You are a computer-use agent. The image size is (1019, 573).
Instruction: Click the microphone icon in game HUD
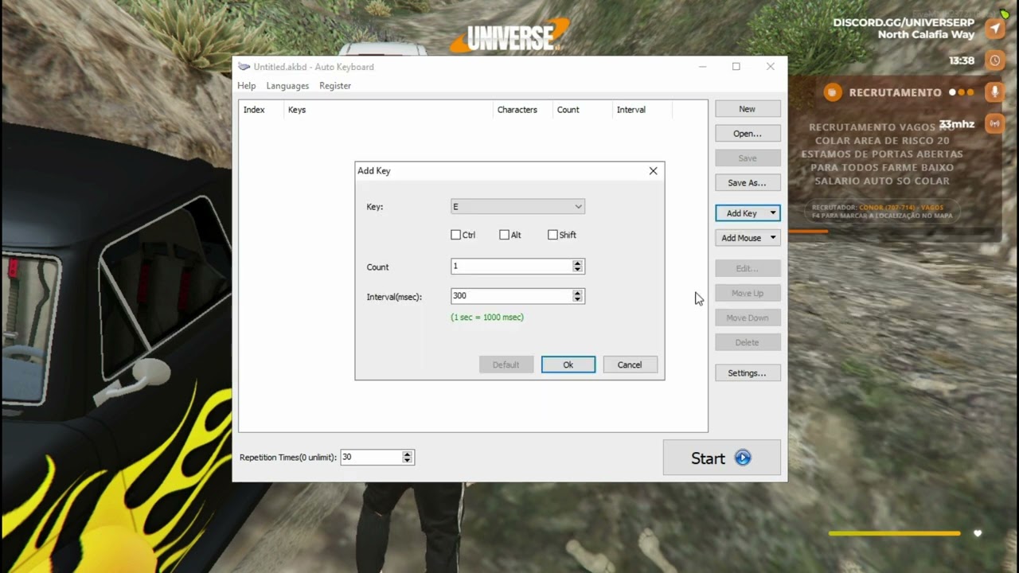tap(994, 92)
